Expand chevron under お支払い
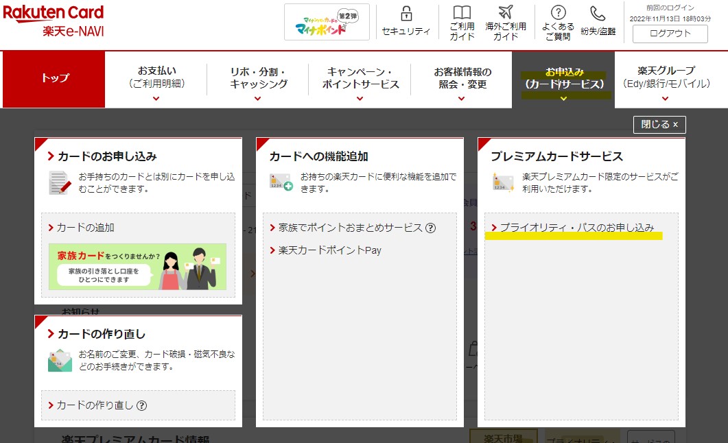The height and width of the screenshot is (443, 728). [156, 98]
